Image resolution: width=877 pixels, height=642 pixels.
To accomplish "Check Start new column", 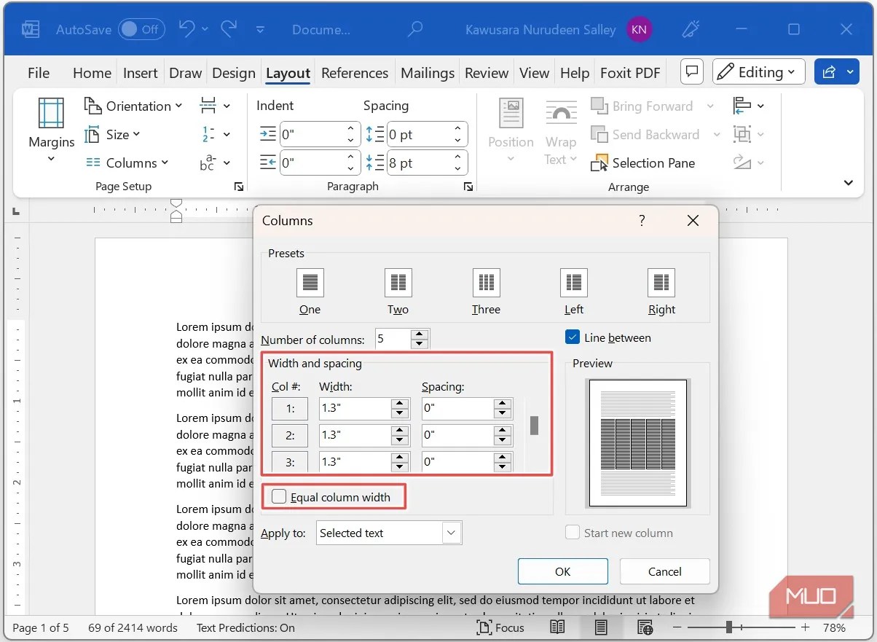I will [x=573, y=533].
